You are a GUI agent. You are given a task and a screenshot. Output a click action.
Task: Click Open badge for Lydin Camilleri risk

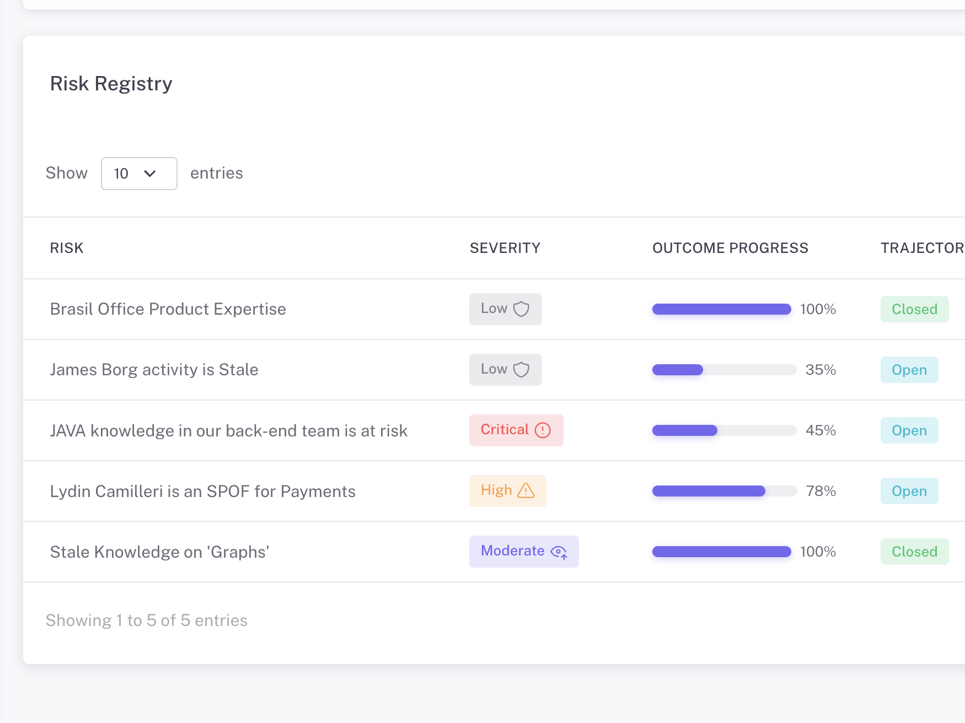pyautogui.click(x=909, y=491)
